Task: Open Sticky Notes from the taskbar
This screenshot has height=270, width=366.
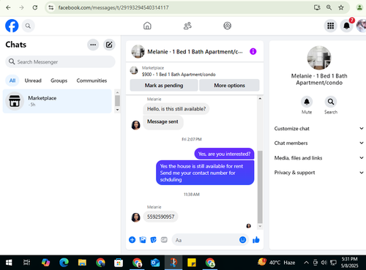Action: click(x=192, y=263)
